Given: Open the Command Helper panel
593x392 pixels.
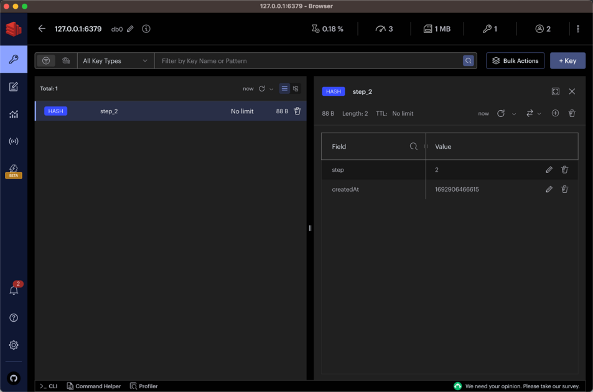Looking at the screenshot, I should pyautogui.click(x=94, y=386).
